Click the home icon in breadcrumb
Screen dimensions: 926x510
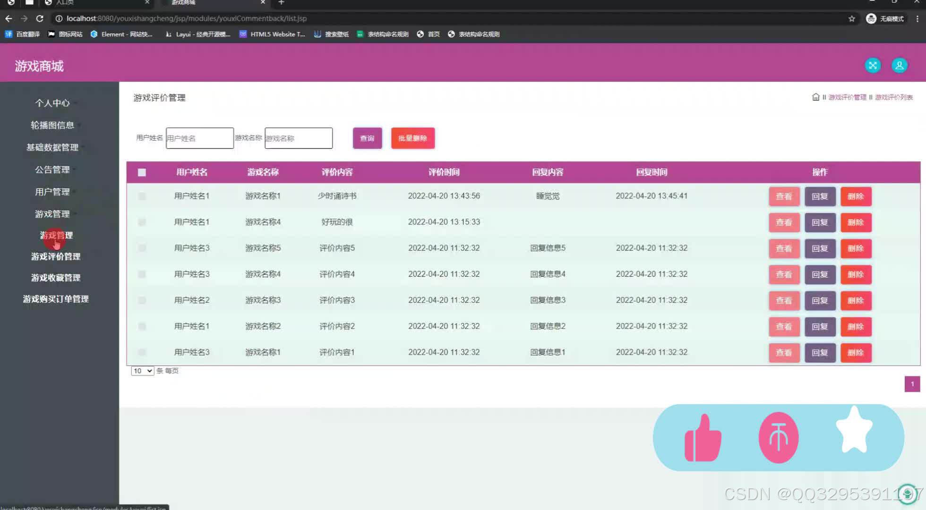pos(815,97)
